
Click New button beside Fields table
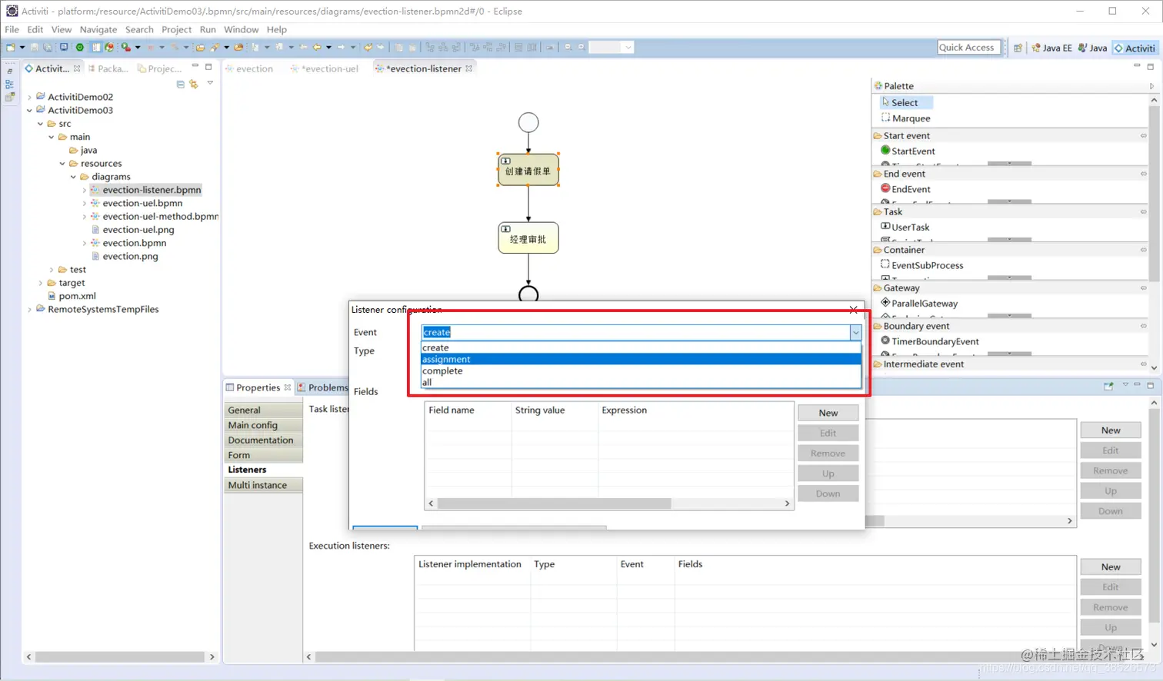(828, 413)
